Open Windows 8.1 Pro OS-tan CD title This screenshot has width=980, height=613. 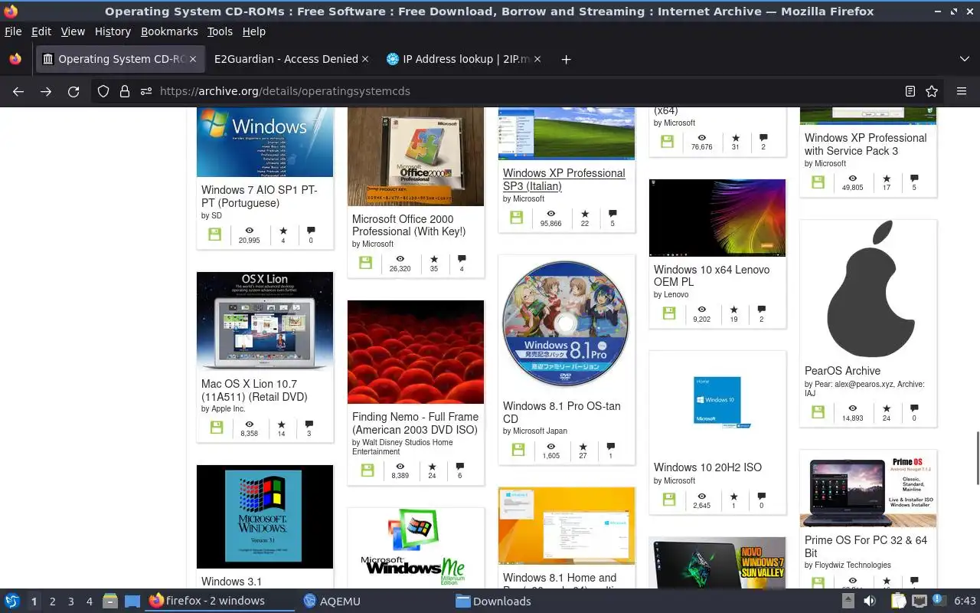point(561,412)
